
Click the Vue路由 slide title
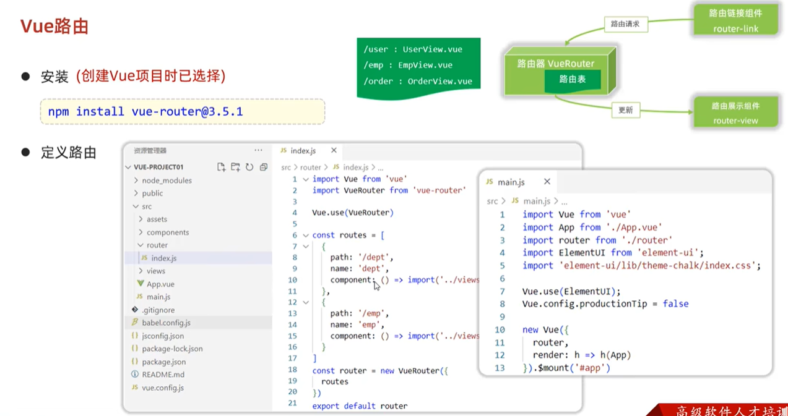pos(54,26)
